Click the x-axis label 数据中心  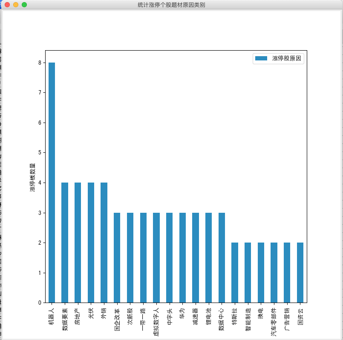(x=222, y=319)
